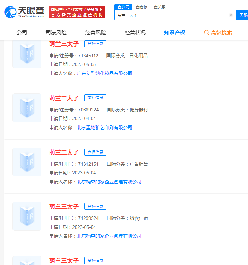Click 国际分类：健身器材 text
This screenshot has height=265, width=248.
[127, 110]
